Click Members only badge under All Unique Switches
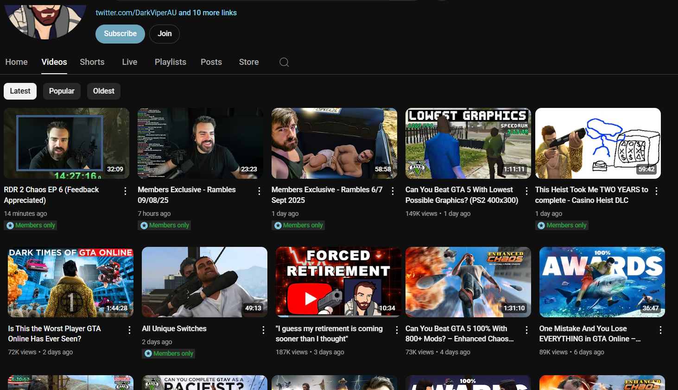678x390 pixels. [168, 353]
